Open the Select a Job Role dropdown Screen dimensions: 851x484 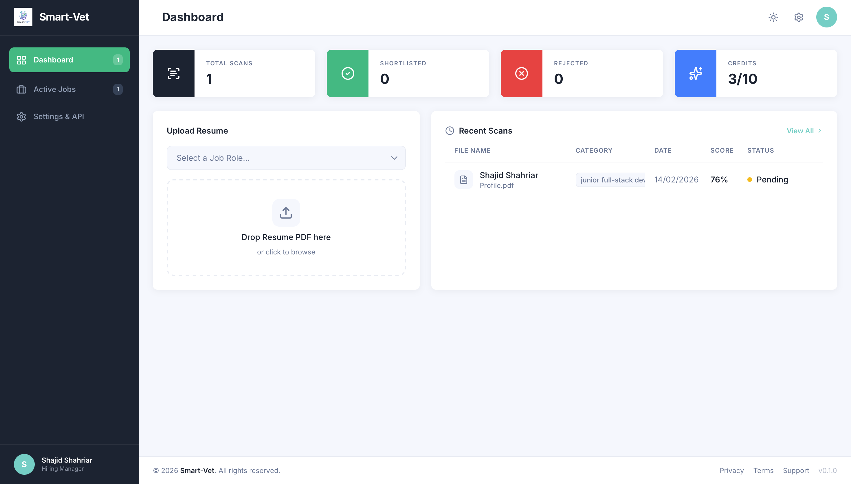(x=286, y=158)
